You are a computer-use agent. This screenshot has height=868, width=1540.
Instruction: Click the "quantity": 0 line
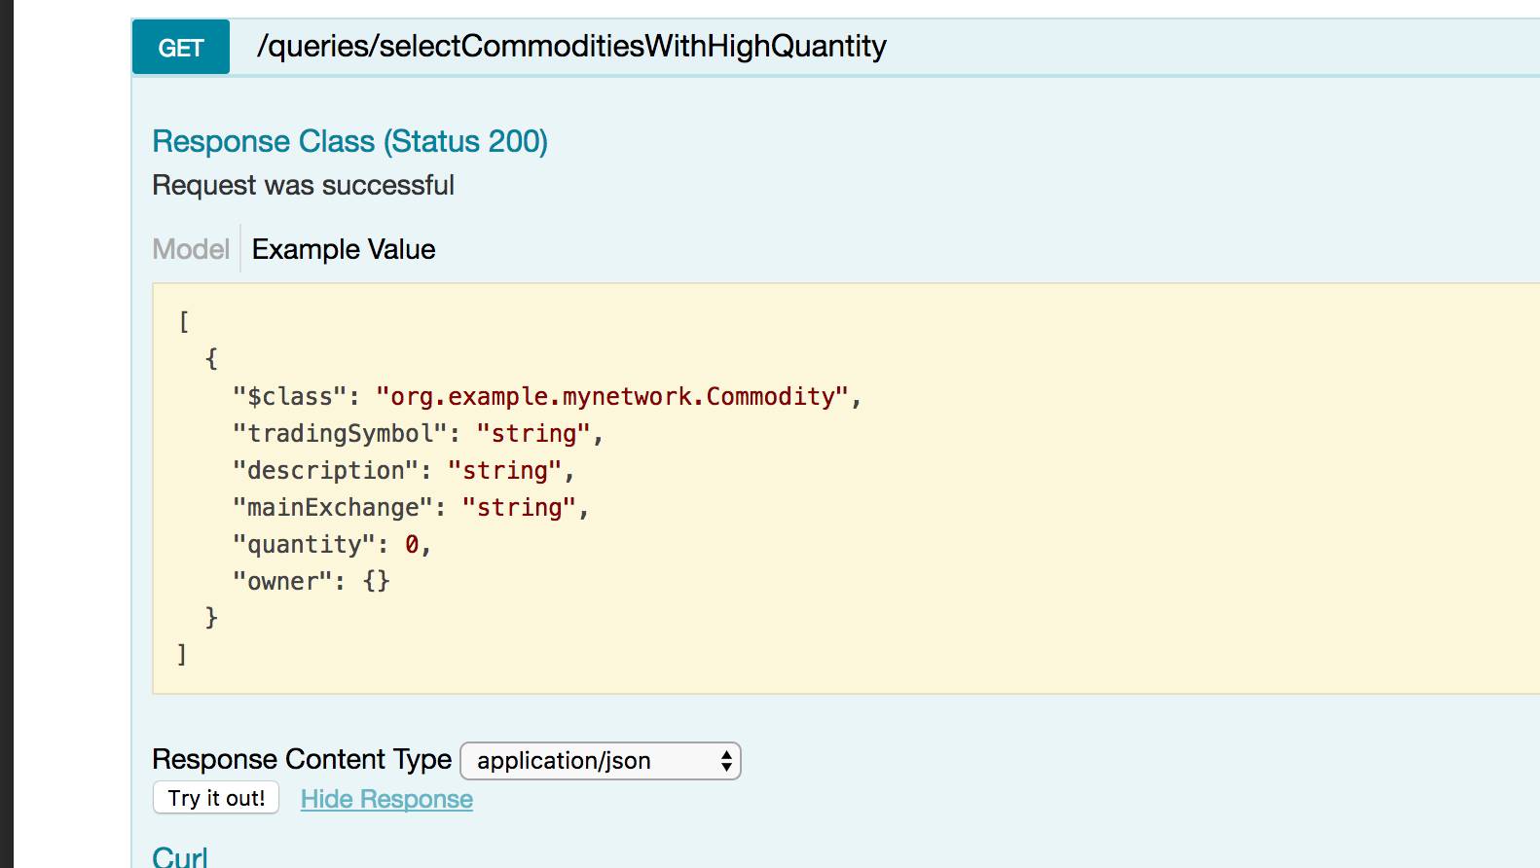point(332,545)
